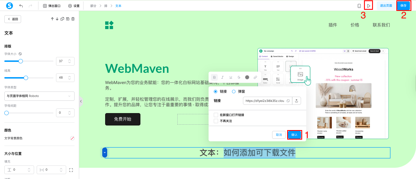Screen dimensions: 416x179
Task: Save the block with the floppy icon
Action: click(68, 19)
